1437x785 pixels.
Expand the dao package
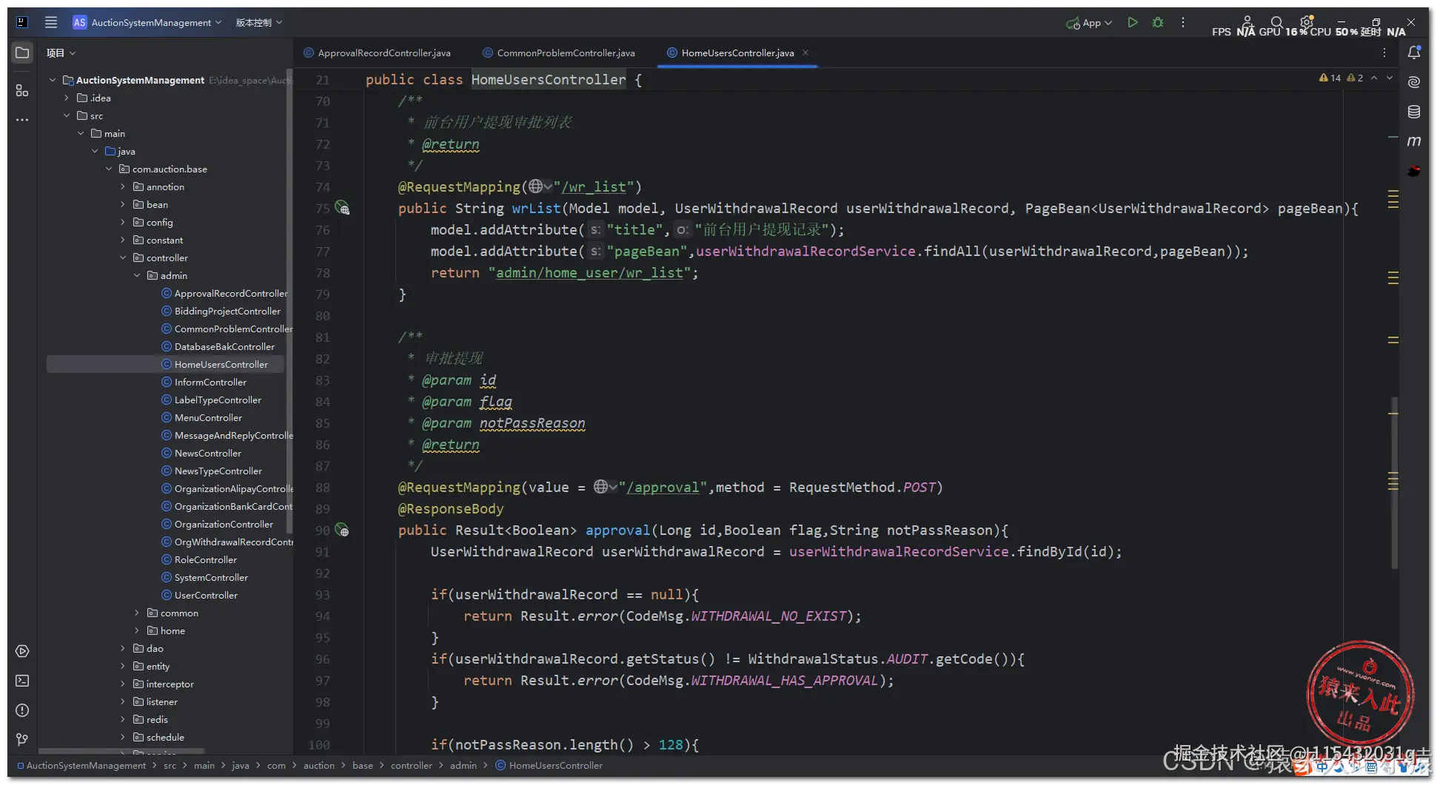(123, 648)
